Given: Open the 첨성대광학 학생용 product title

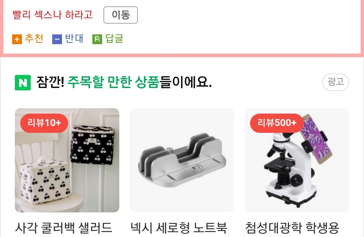Looking at the screenshot, I should (x=293, y=228).
